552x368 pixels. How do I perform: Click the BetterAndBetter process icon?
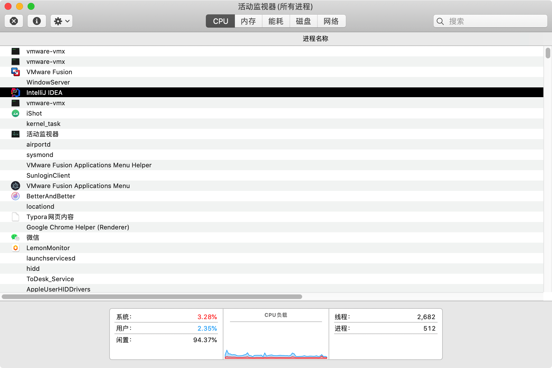16,196
